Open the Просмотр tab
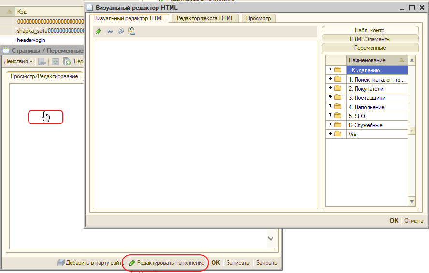This screenshot has width=429, height=273. click(258, 18)
